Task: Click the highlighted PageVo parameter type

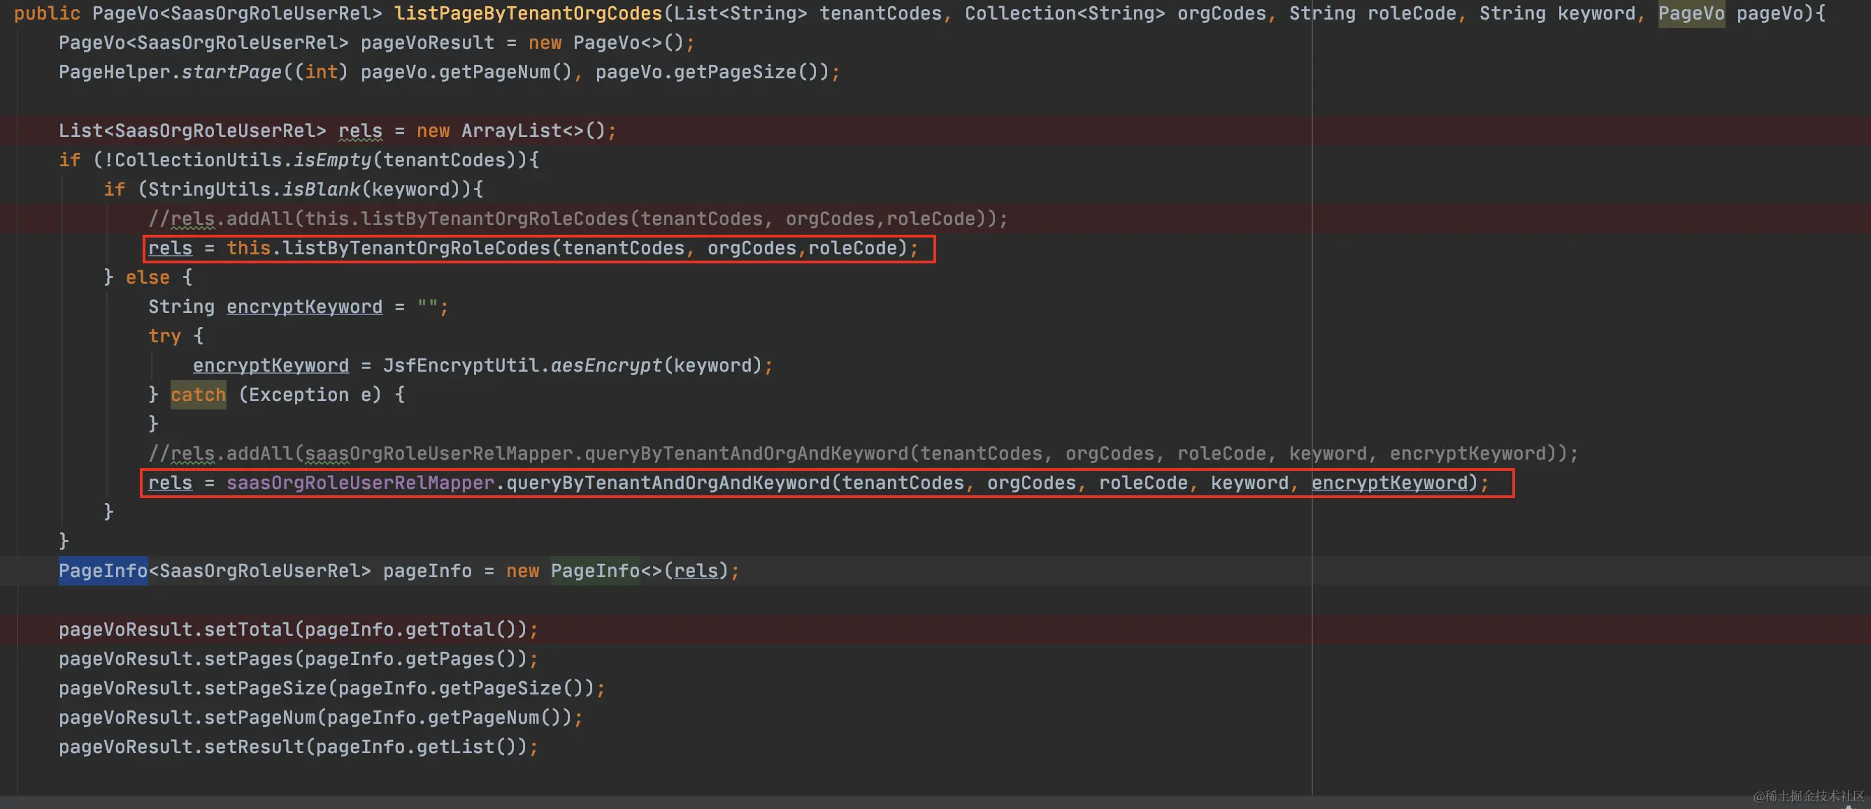Action: [1690, 14]
